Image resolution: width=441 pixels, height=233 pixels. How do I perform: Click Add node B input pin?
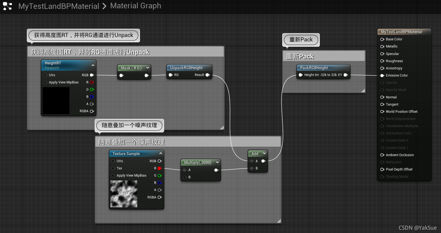pyautogui.click(x=252, y=168)
